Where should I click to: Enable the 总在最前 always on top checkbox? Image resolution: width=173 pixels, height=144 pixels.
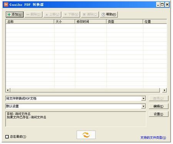click(x=7, y=137)
